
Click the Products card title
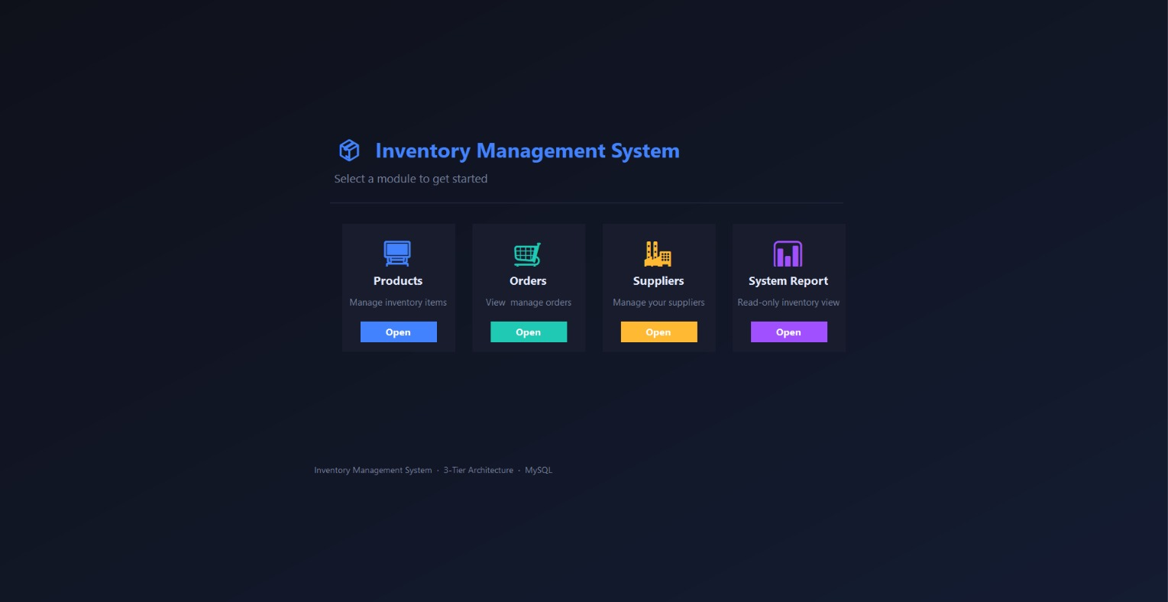(x=398, y=281)
